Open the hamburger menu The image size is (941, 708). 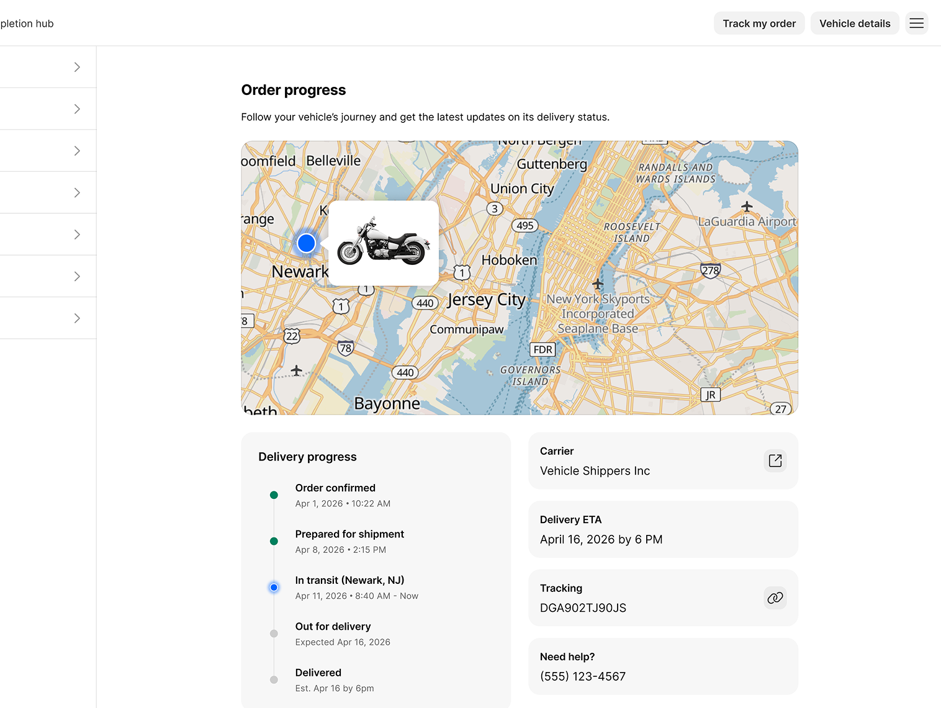917,23
